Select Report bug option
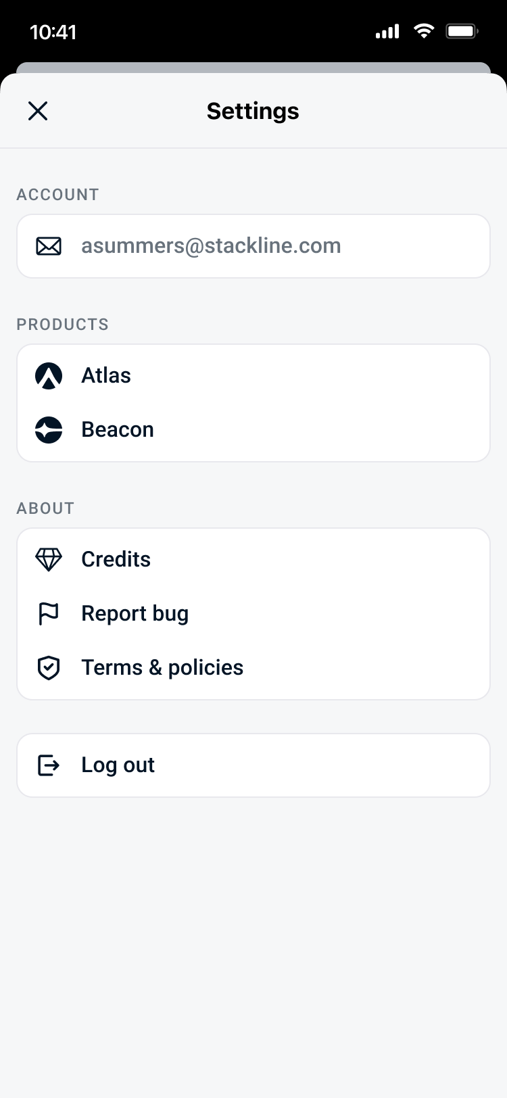The image size is (507, 1098). 135,614
